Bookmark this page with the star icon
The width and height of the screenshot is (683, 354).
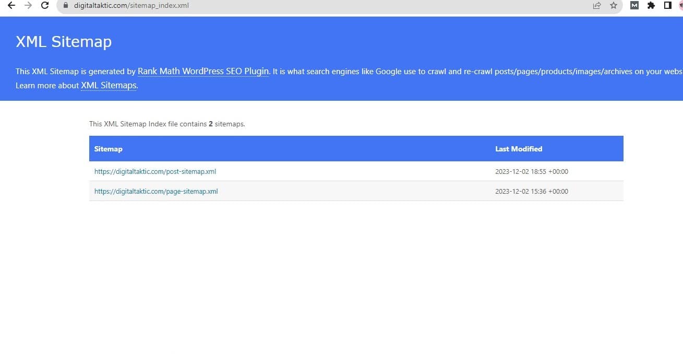[614, 6]
